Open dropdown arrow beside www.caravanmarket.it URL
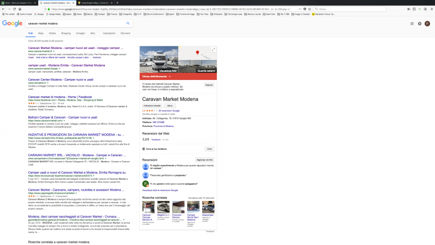Screen dimensions: 435x245 [x=54, y=52]
